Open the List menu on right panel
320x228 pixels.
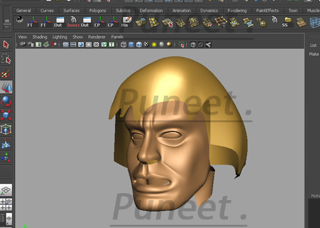tap(313, 45)
